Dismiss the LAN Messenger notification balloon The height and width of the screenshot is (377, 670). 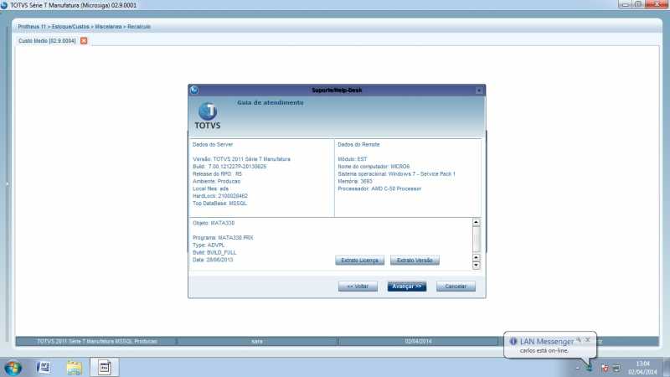[588, 340]
